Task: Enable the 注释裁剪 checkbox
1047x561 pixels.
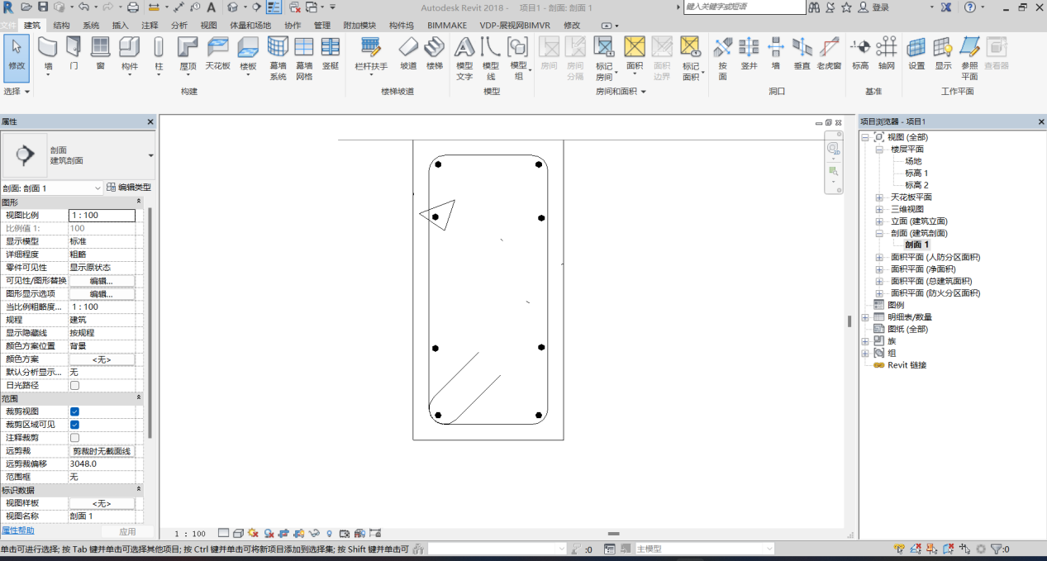Action: tap(75, 438)
